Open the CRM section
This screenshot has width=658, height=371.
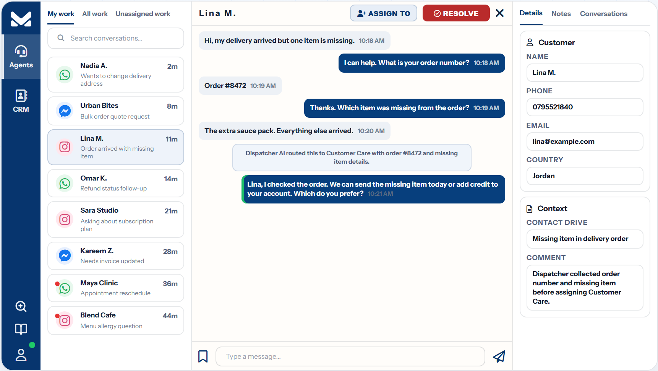click(21, 101)
